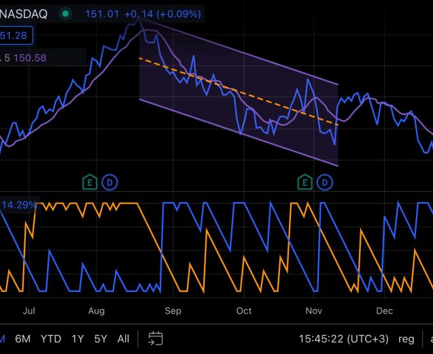Screen dimensions: 433x354
Task: Click the orange dashed channel midline
Action: [x=239, y=91]
